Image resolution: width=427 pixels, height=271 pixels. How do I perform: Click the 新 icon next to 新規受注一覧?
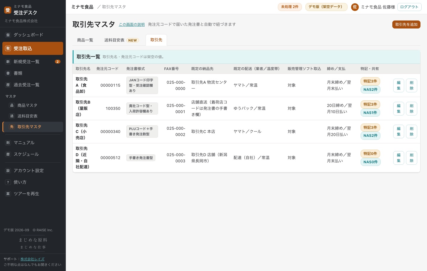pos(8,62)
